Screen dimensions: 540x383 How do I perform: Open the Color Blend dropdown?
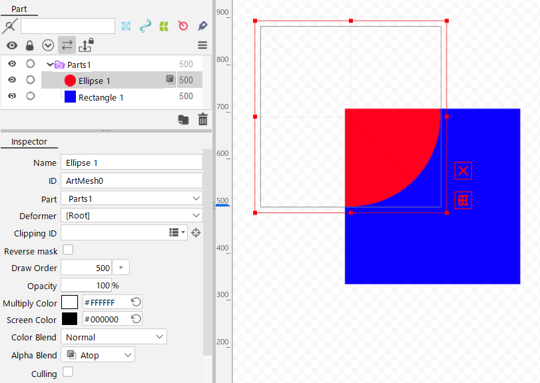(x=113, y=337)
